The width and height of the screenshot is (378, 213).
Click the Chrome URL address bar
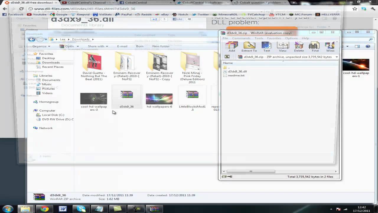point(189,9)
